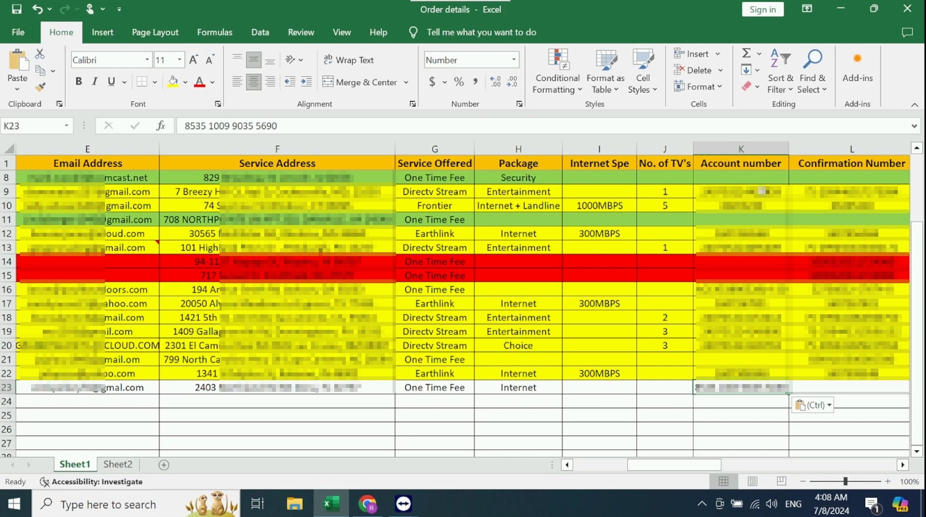Click Insert Function fx icon
The image size is (926, 517).
[161, 126]
